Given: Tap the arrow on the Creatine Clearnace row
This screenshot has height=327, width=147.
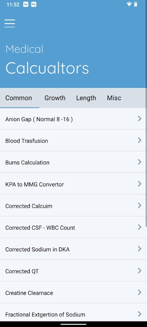Looking at the screenshot, I should point(140,292).
